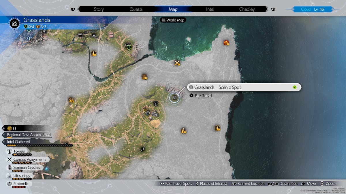Select the red fiend marker on the map
Viewport: 346px width, 194px height.
(x=226, y=43)
